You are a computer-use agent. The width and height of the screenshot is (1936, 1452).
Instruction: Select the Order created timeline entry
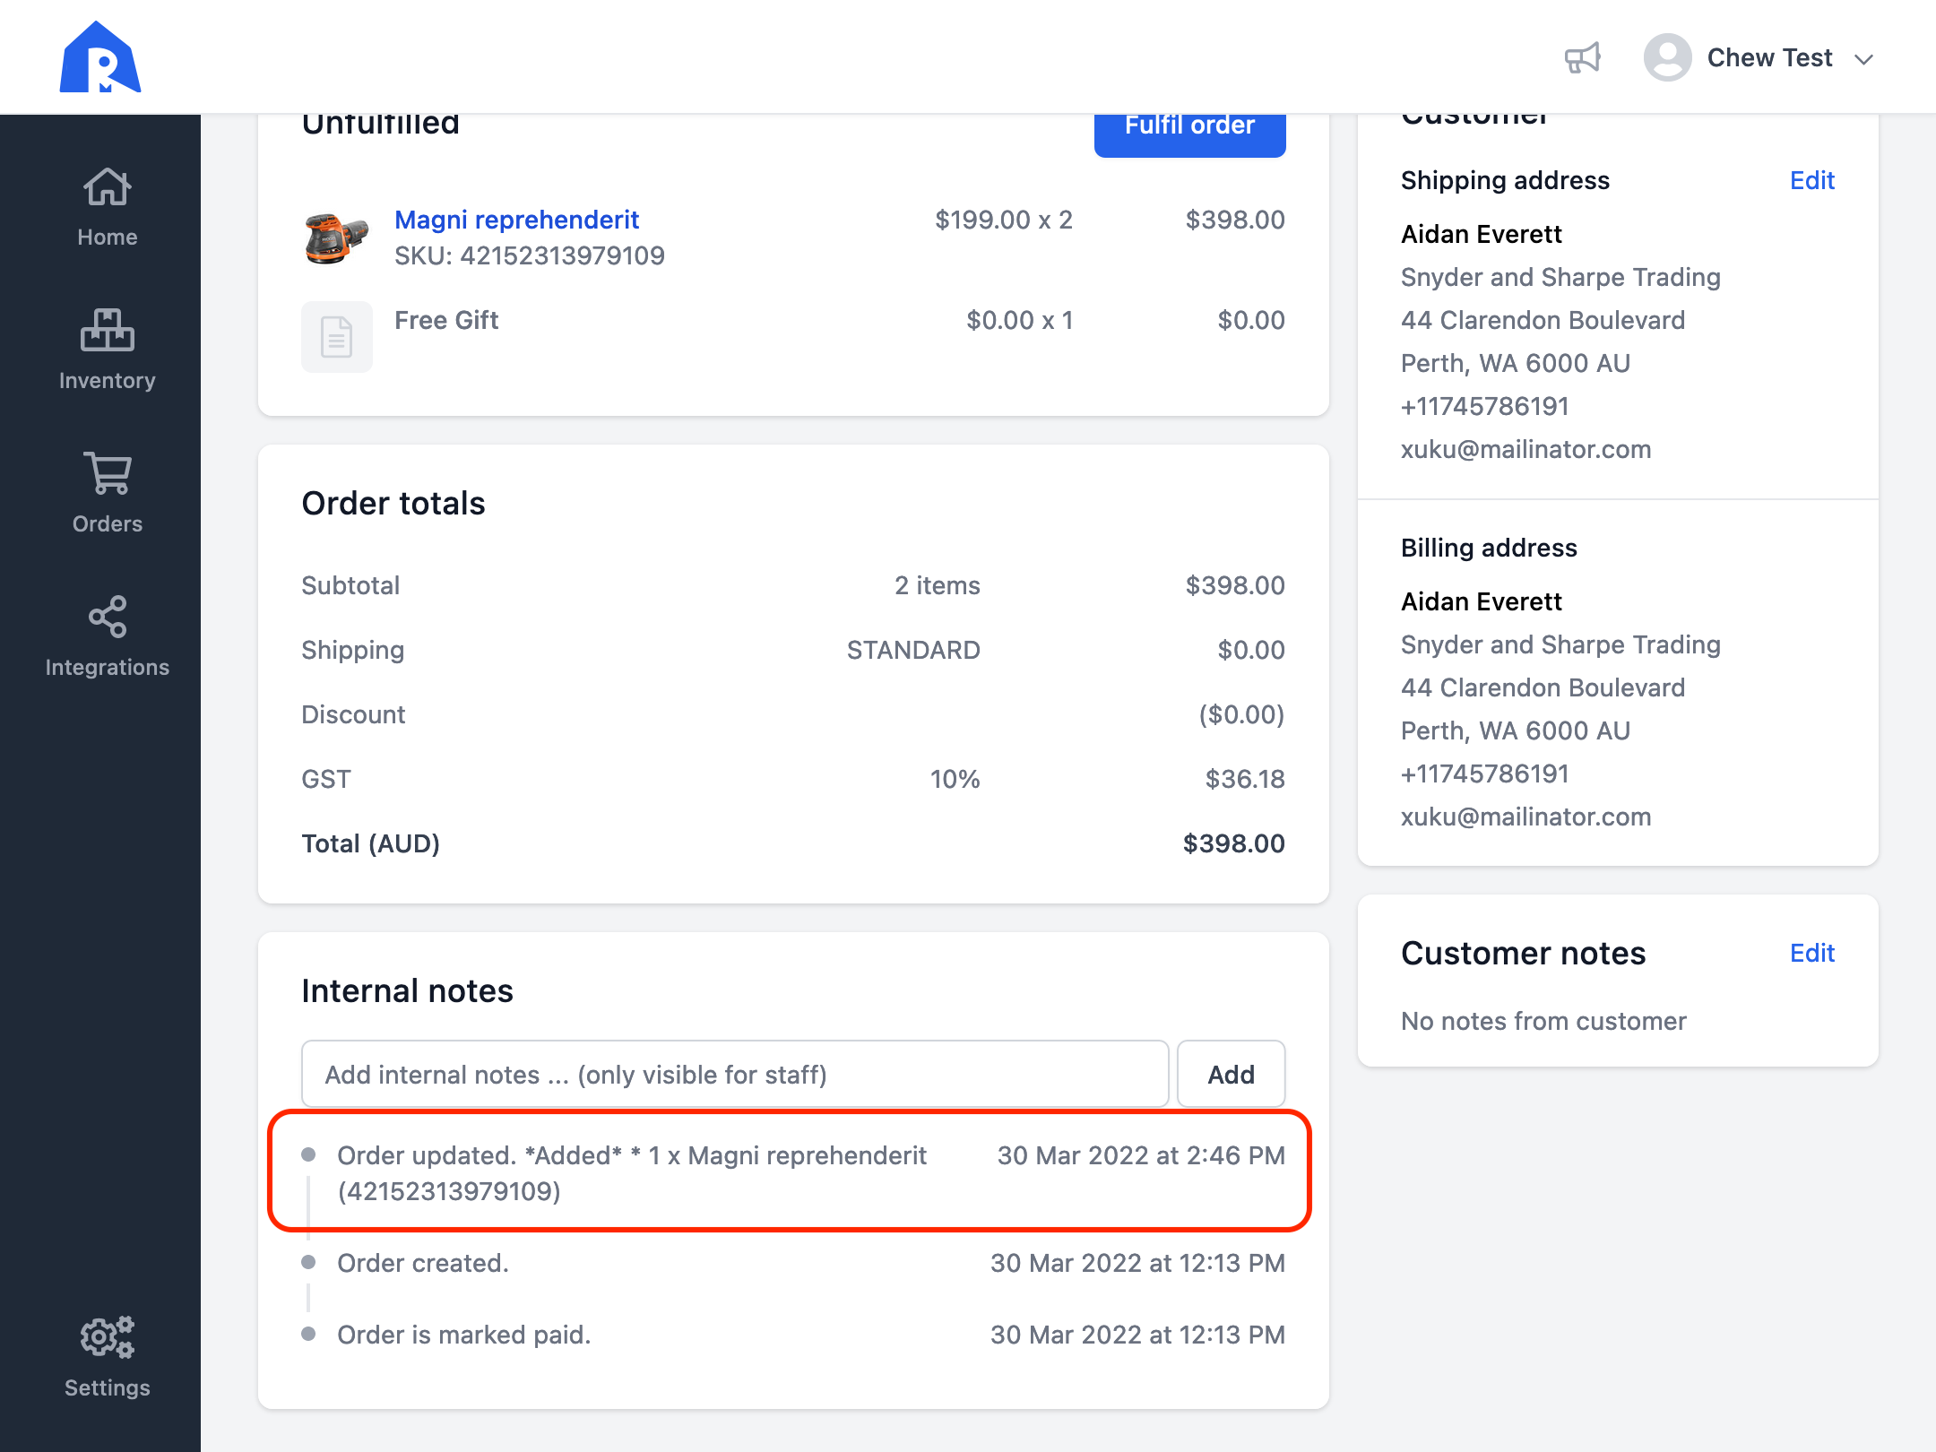(x=422, y=1263)
